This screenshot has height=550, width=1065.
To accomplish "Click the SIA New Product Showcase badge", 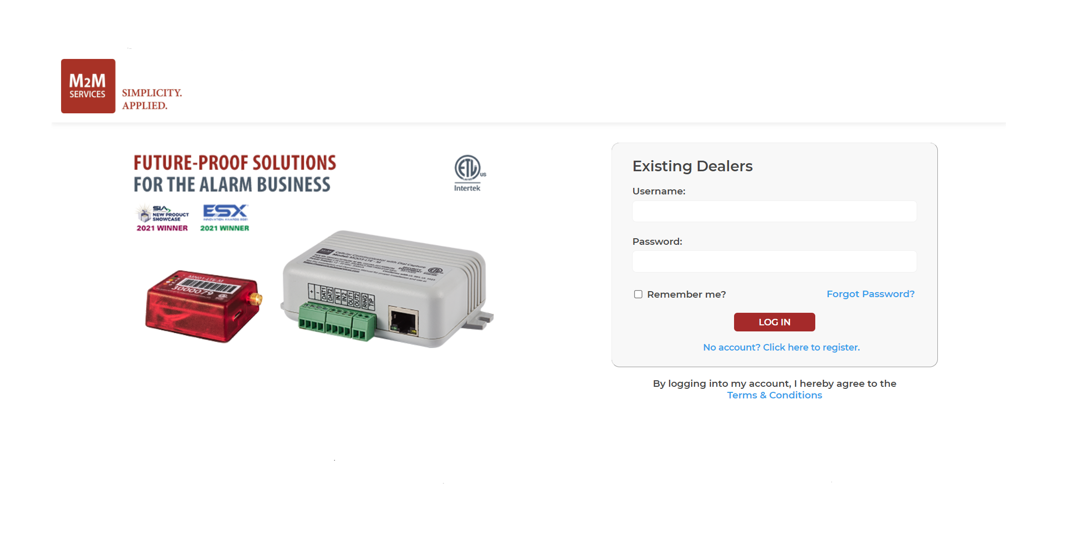I will pos(162,218).
